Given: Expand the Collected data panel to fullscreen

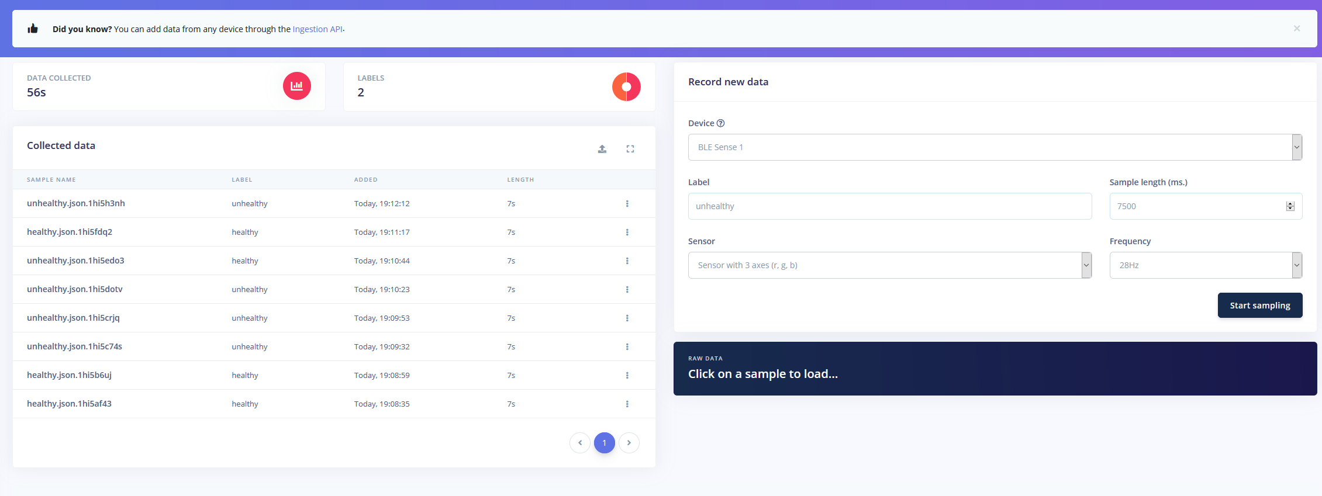Looking at the screenshot, I should point(630,149).
